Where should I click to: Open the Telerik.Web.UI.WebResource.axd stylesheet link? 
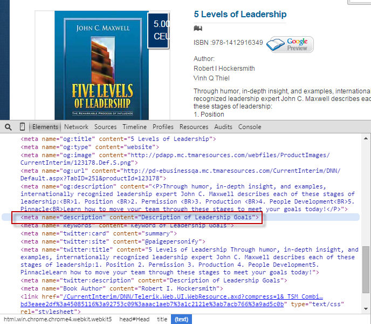(x=171, y=300)
